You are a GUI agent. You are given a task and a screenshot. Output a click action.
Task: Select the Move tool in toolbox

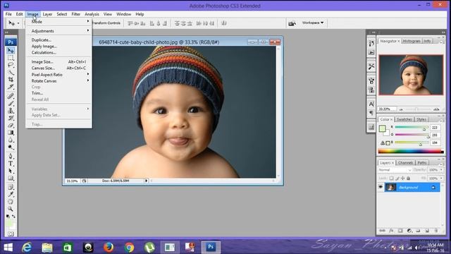tap(11, 50)
